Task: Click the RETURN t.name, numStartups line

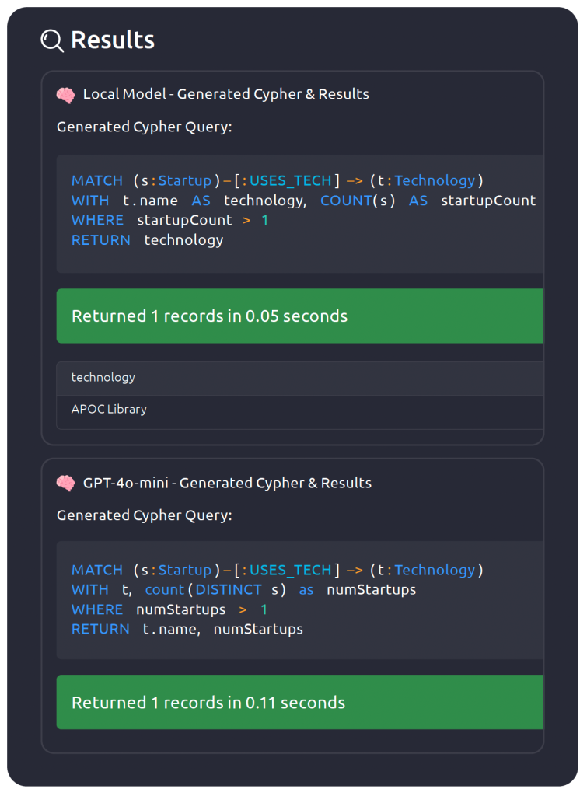Action: click(187, 630)
